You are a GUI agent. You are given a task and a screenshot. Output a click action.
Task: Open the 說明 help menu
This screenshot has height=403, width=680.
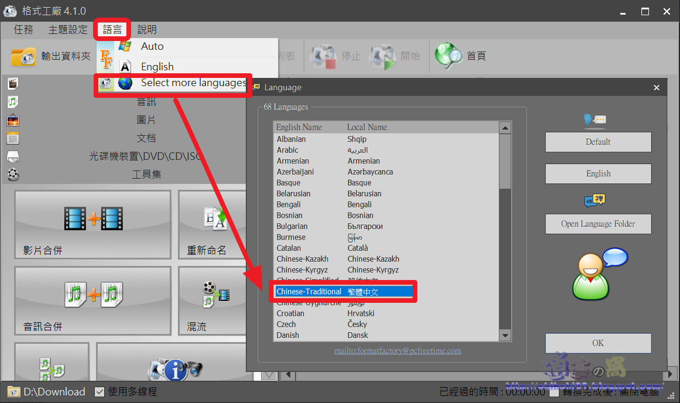tap(147, 29)
